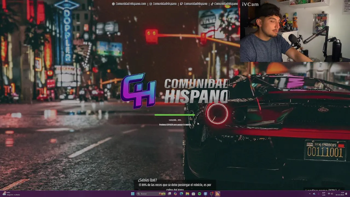The height and width of the screenshot is (197, 350).
Task: Open the clock showing 3:05
Action: (340, 194)
